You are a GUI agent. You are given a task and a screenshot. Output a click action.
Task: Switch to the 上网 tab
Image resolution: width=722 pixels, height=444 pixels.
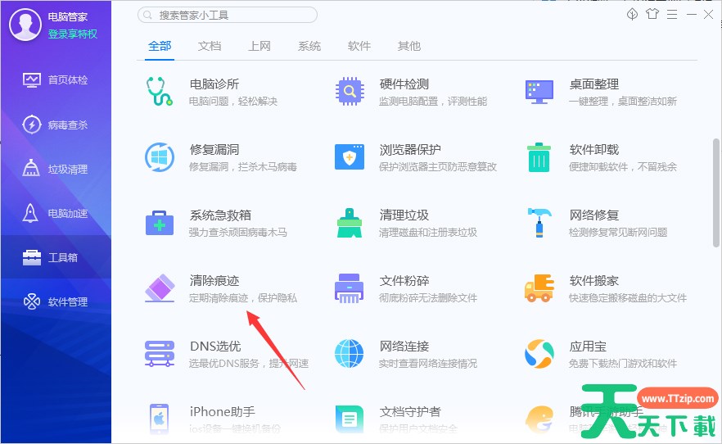point(259,46)
